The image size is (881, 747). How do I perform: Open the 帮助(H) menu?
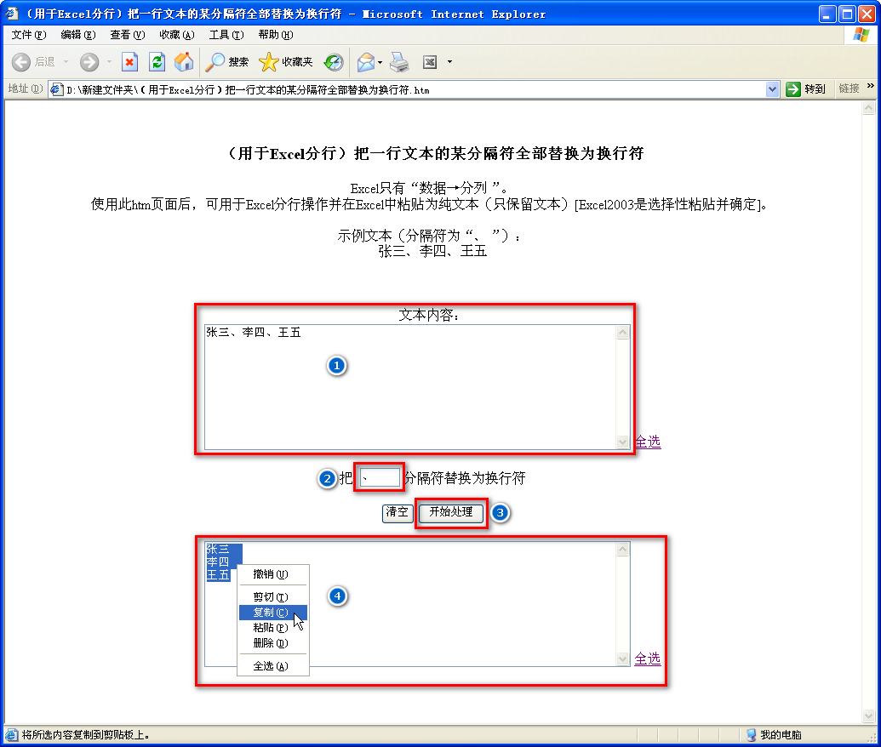click(275, 35)
